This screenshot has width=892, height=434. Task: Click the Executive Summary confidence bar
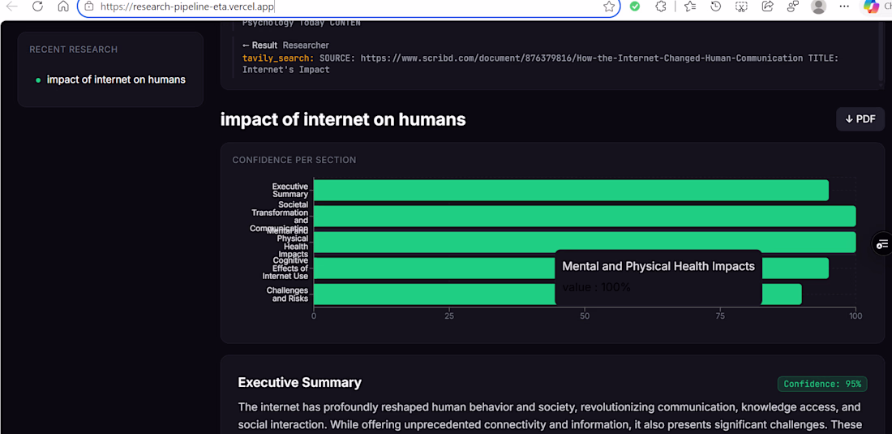pyautogui.click(x=571, y=190)
